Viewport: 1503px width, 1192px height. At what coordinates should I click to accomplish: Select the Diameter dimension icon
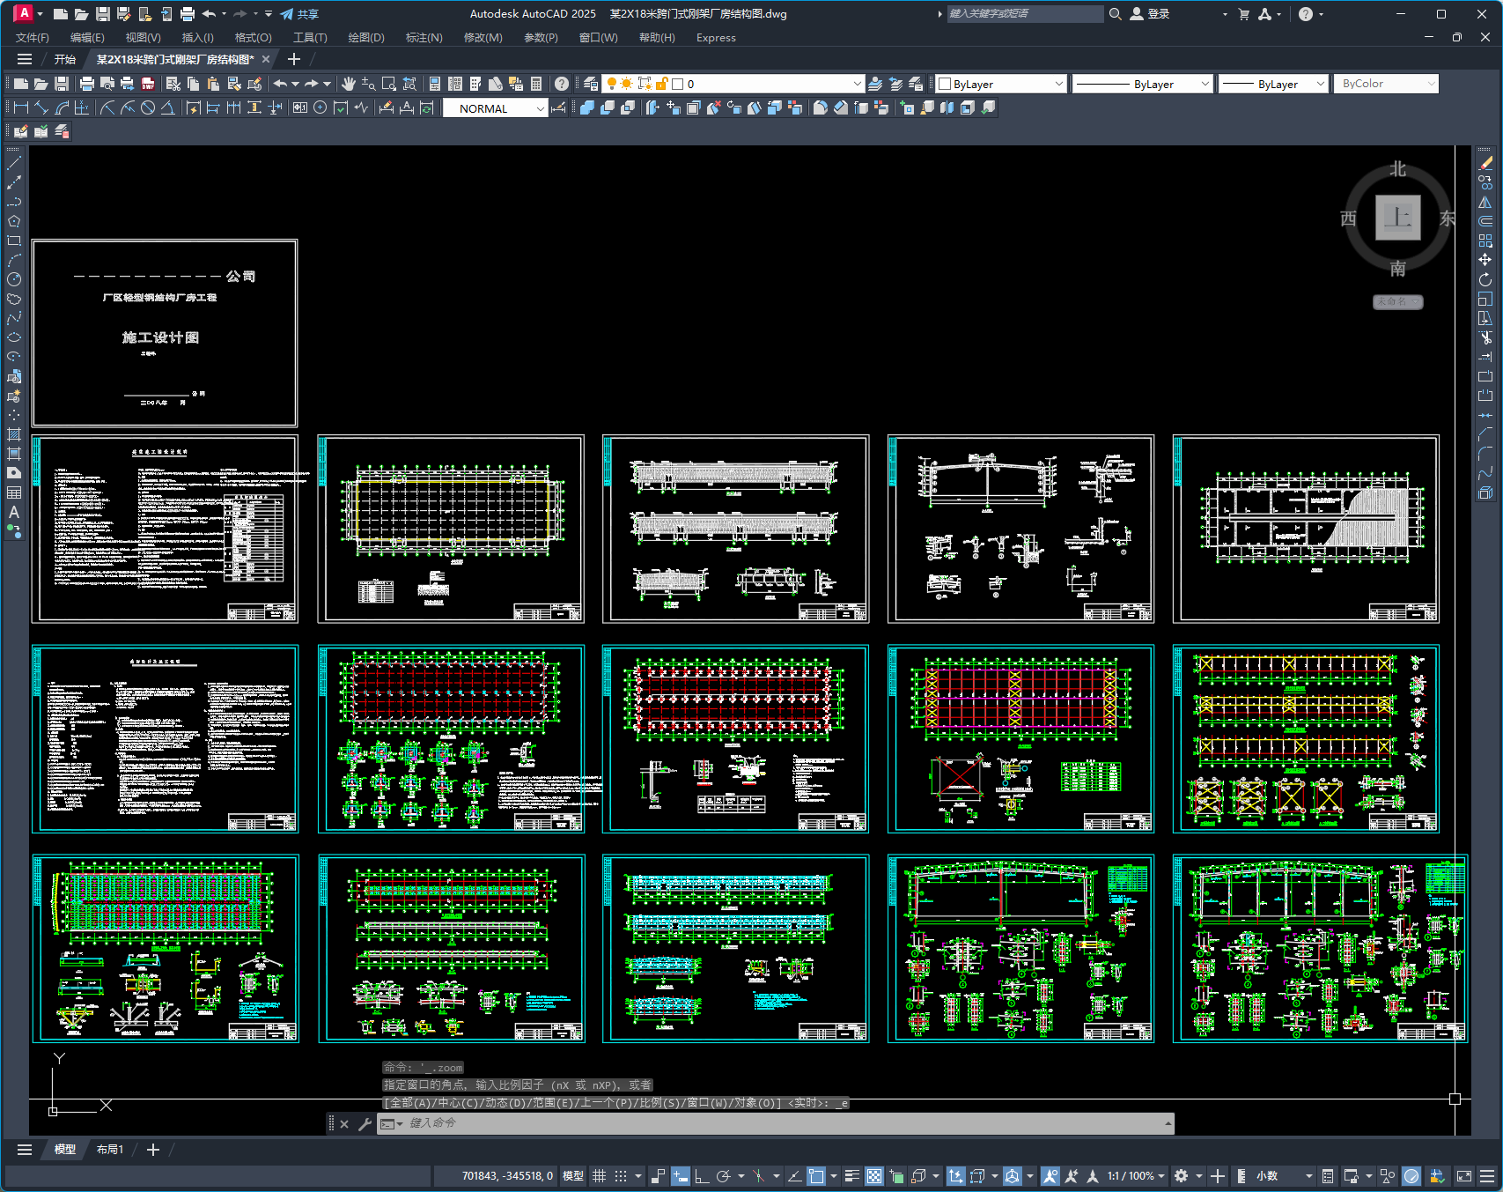[x=148, y=107]
